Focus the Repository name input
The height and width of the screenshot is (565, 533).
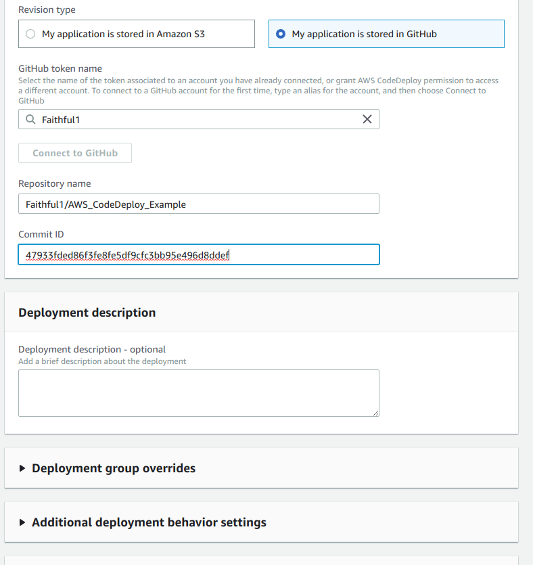pyautogui.click(x=198, y=204)
